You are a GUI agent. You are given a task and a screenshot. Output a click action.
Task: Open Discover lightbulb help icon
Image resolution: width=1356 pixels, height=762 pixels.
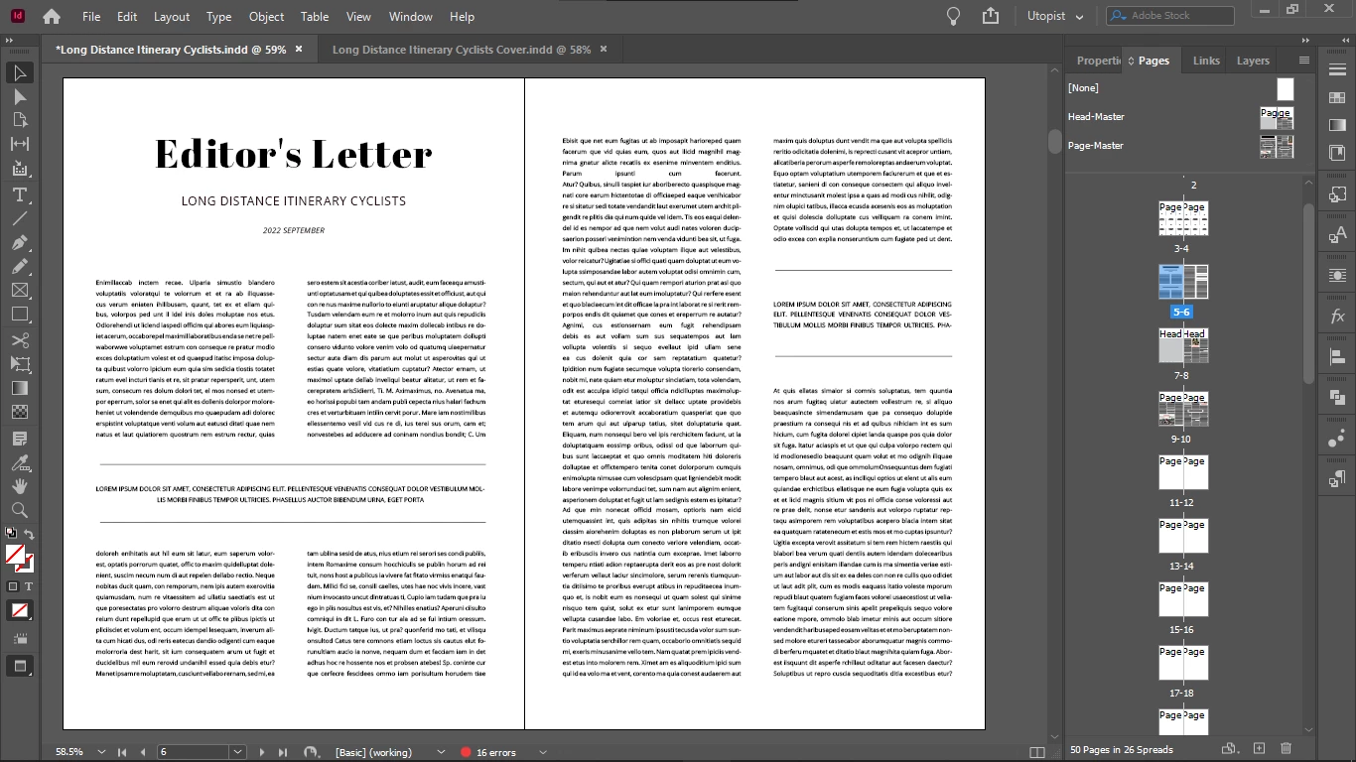tap(953, 16)
